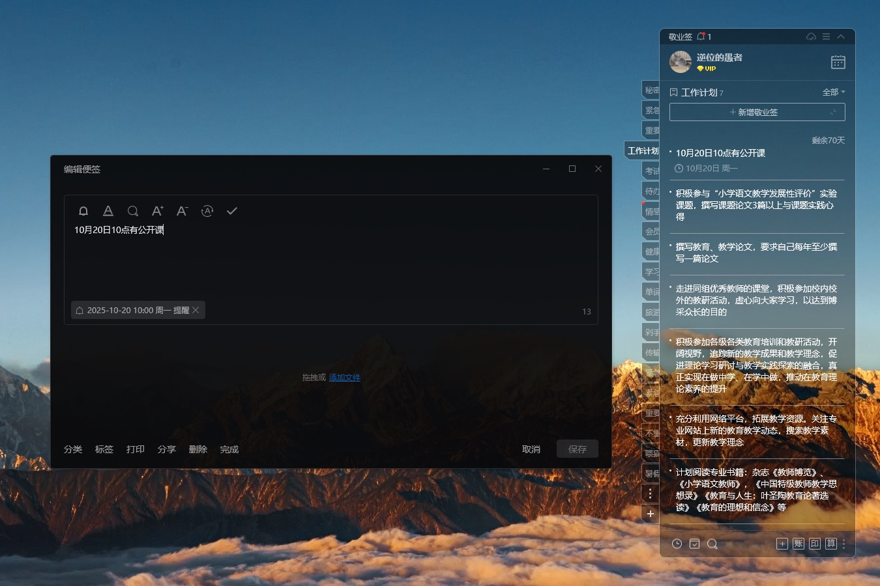The width and height of the screenshot is (880, 586).
Task: Click the cloud sync icon in 敬业签
Action: tap(811, 36)
